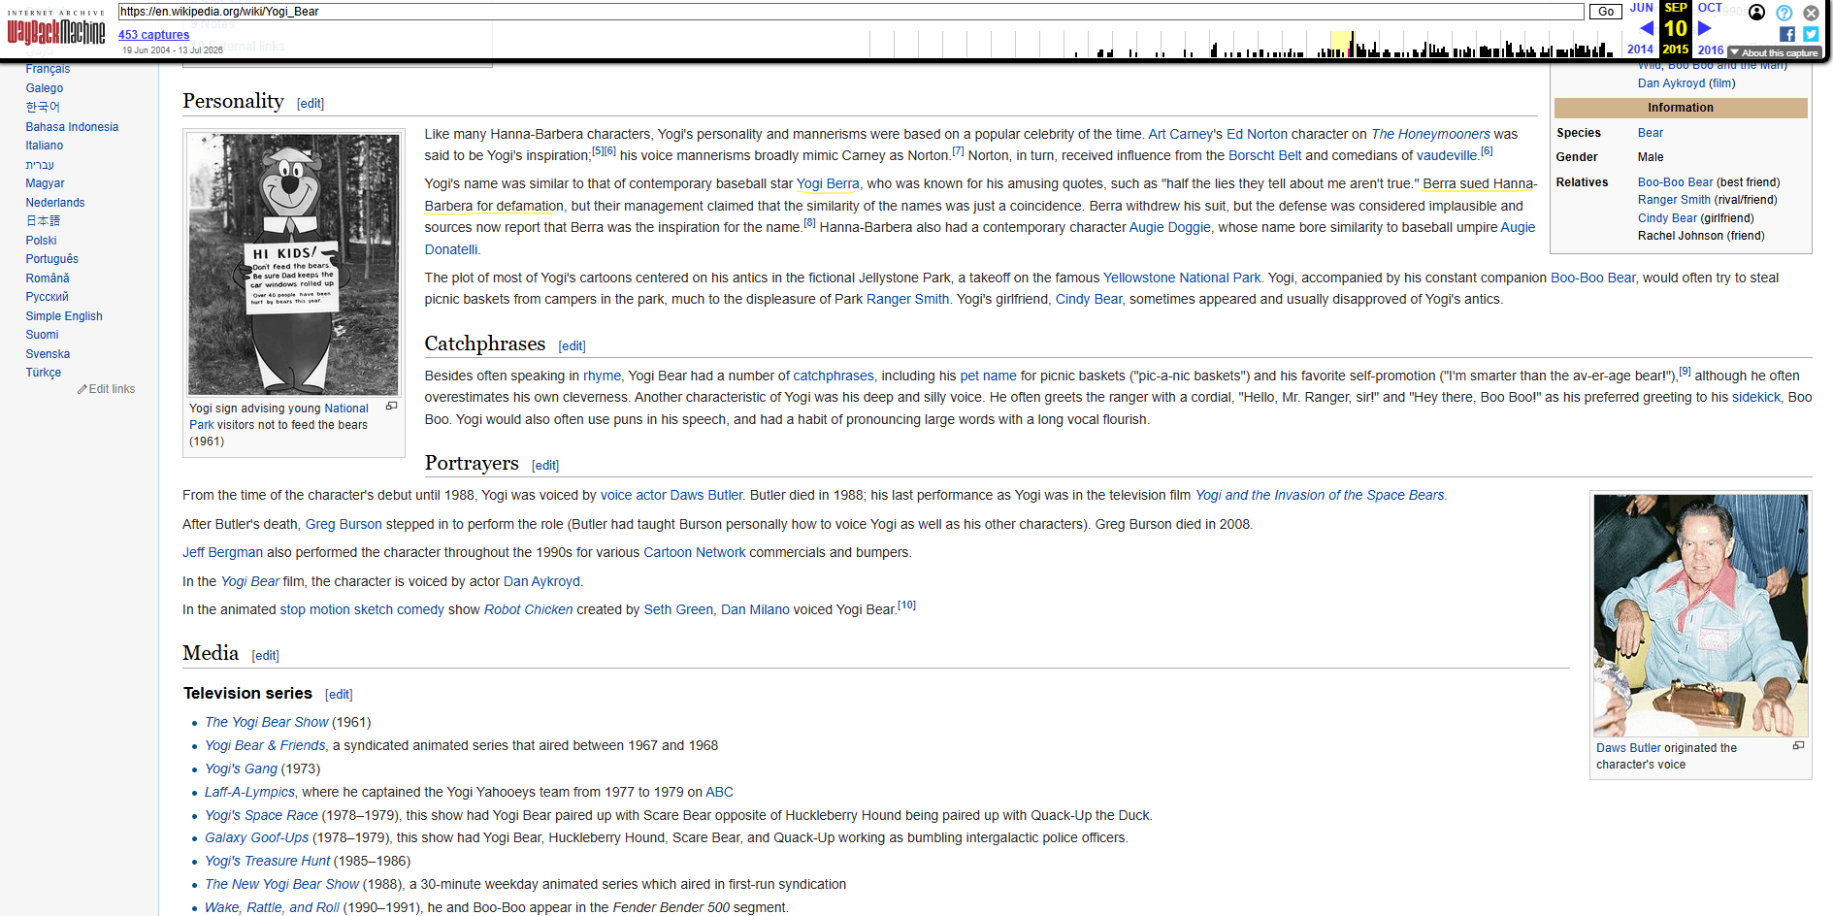This screenshot has width=1833, height=916.
Task: Edit the Portrayers section
Action: point(545,466)
